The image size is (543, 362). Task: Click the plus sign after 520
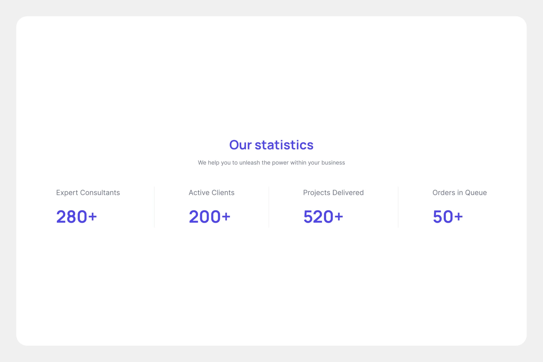(339, 217)
